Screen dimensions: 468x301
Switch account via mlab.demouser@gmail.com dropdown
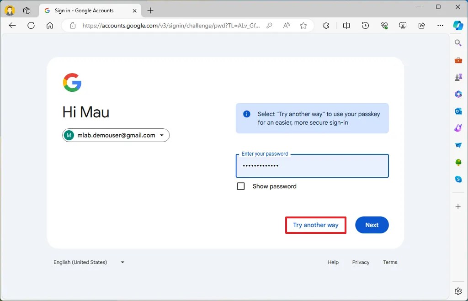tap(116, 135)
